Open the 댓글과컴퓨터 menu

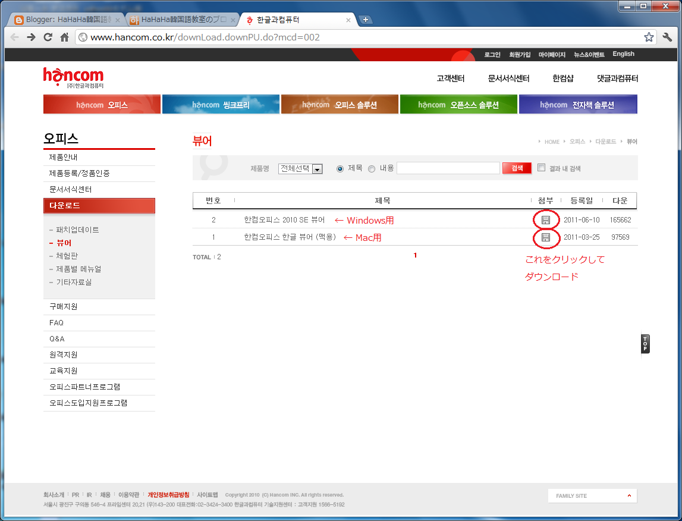(617, 79)
